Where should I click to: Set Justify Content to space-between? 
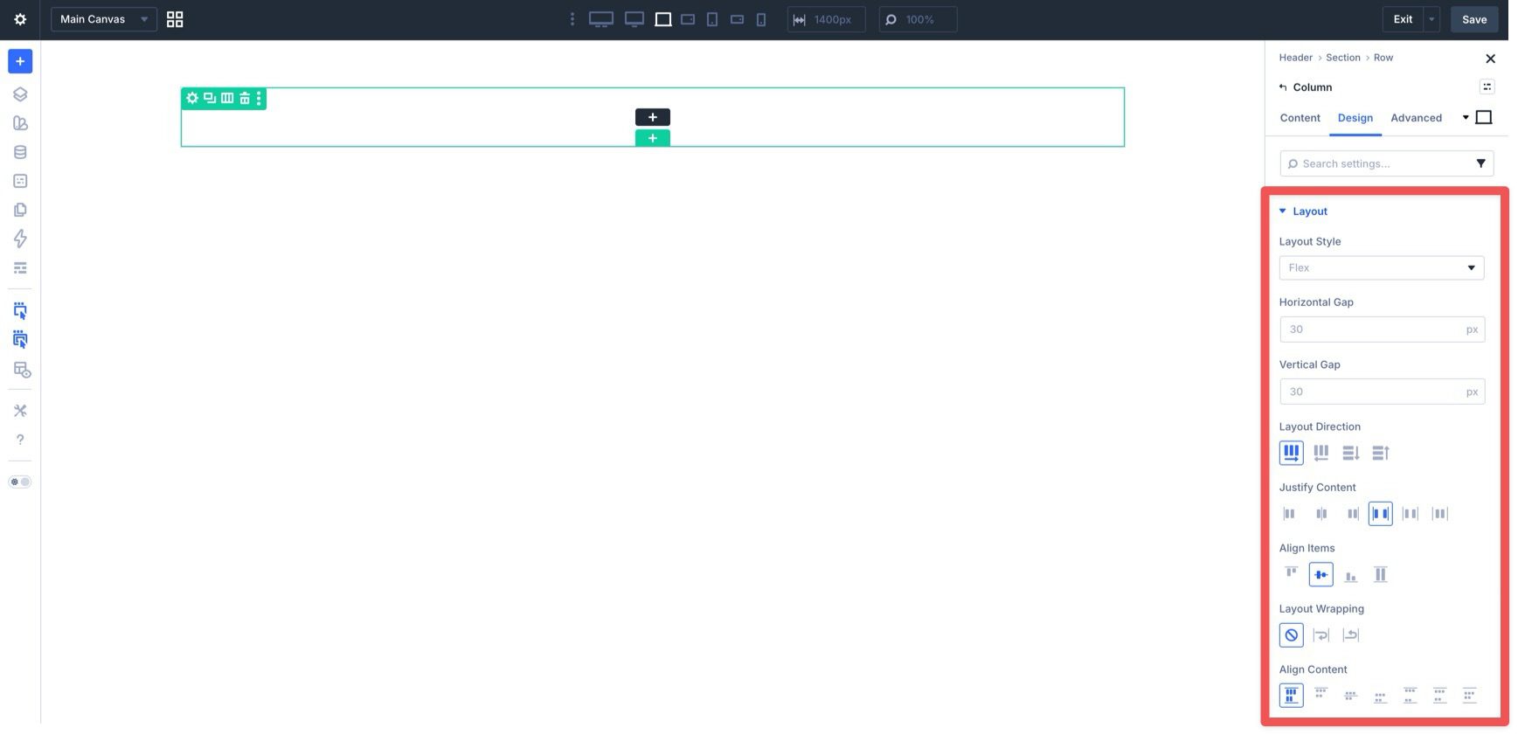[1381, 514]
